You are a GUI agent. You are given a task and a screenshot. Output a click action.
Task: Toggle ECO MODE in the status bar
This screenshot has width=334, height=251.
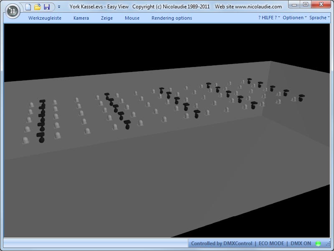271,243
